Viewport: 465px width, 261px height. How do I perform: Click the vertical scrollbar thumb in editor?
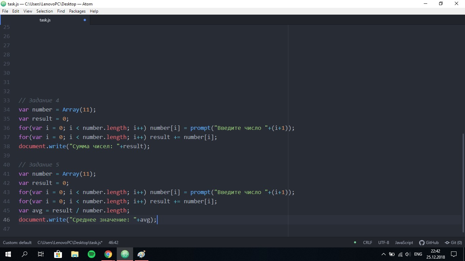click(463, 183)
